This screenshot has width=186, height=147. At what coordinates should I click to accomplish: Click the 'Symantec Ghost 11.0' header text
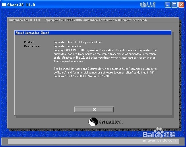(24, 20)
